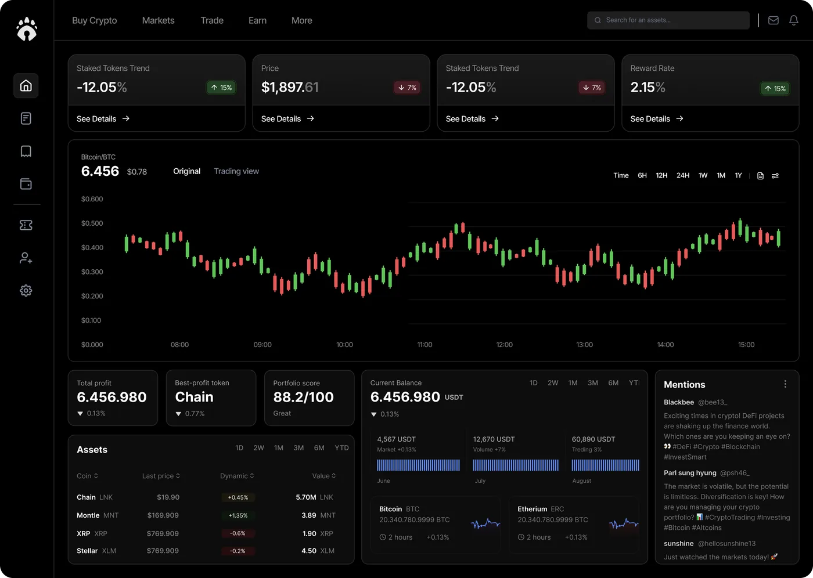Open the wallet sidebar icon

26,184
